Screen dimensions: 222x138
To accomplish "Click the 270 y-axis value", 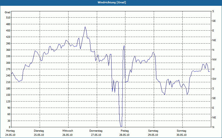I will [8, 69].
